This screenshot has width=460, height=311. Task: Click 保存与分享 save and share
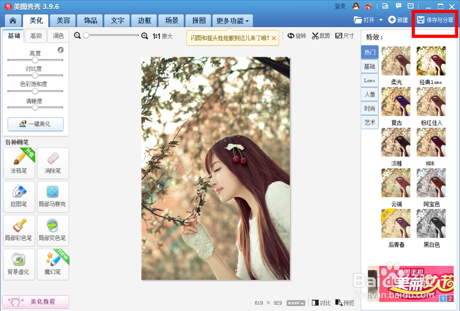click(435, 20)
